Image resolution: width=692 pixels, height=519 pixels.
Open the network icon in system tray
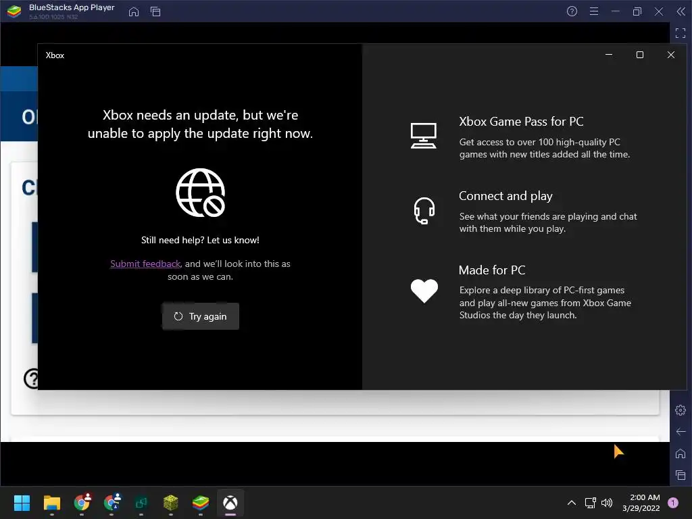[590, 503]
